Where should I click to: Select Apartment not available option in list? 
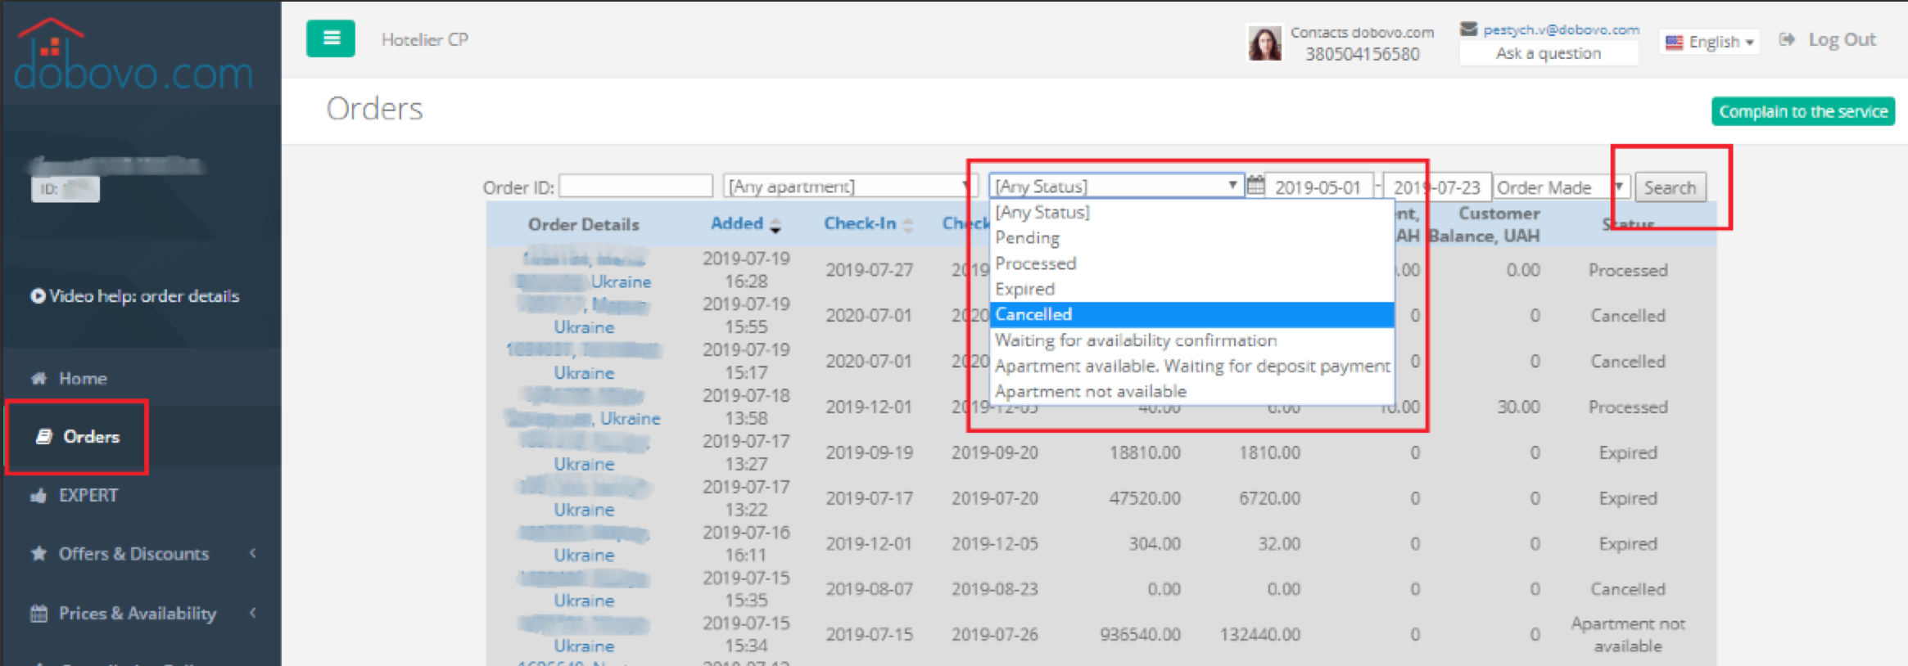[1192, 391]
